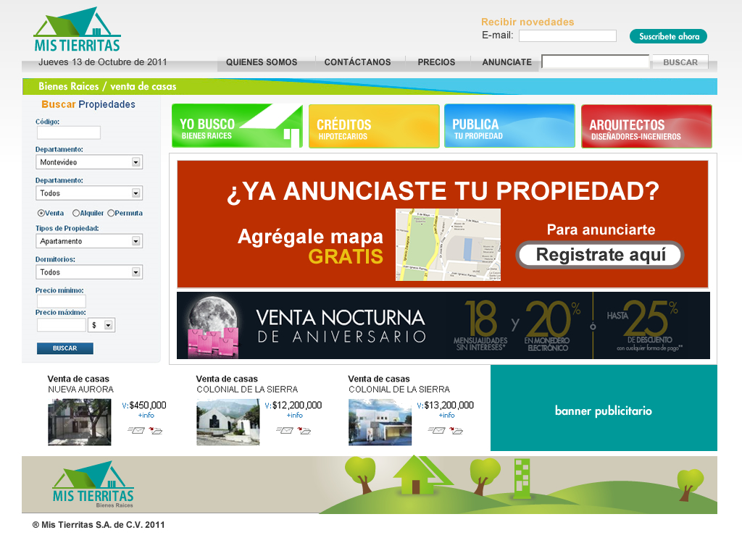The image size is (742, 543).
Task: Open the ANUNCIATE menu item
Action: [507, 62]
